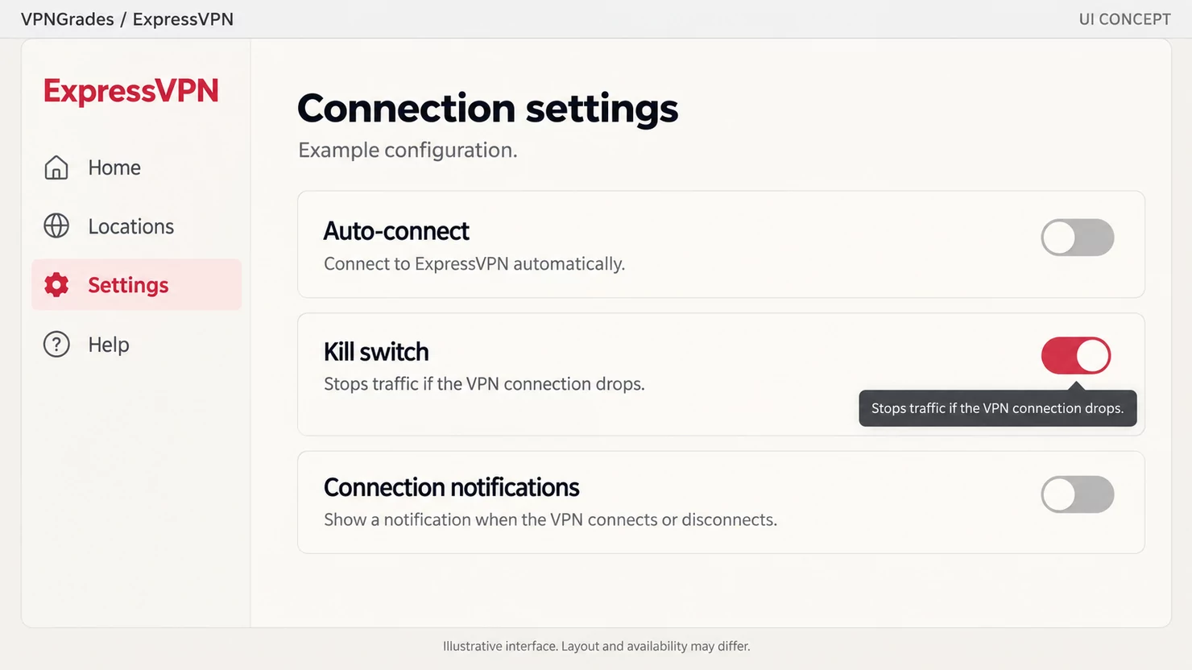The image size is (1192, 670).
Task: Go to the Locations menu item
Action: point(137,226)
